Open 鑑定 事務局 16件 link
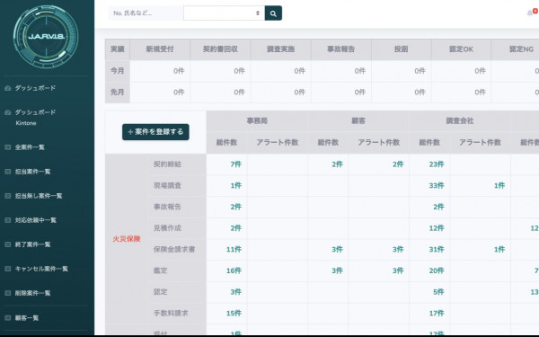 point(234,270)
